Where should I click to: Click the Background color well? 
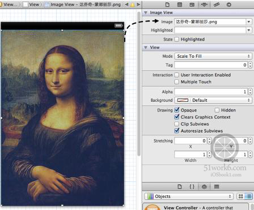183,100
